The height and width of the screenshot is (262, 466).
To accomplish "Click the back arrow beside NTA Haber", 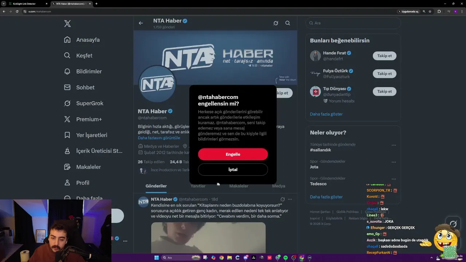I will tap(141, 23).
